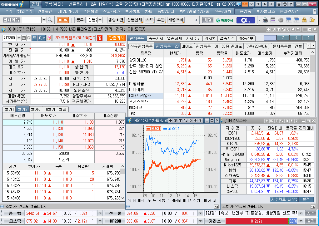
Task: Open dropdown of the menu search box
Action: point(44,20)
